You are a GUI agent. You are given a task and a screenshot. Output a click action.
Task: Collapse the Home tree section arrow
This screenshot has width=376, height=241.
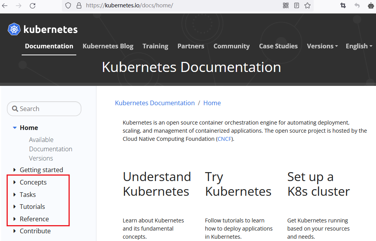pyautogui.click(x=15, y=128)
